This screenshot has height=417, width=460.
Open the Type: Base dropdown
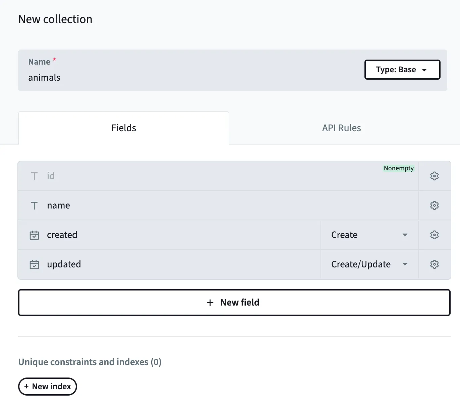(x=402, y=70)
